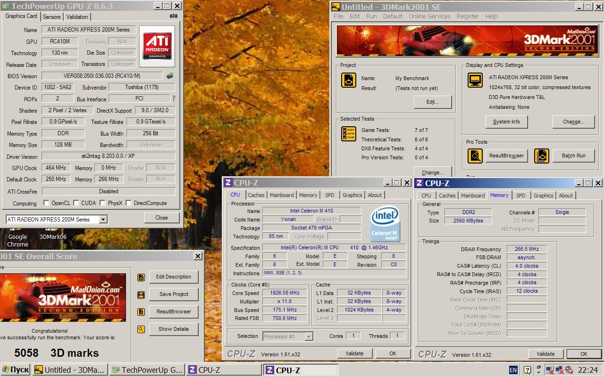
Task: Click the Driver Version field ati2mtag 8.203.0.0
Action: tap(109, 156)
